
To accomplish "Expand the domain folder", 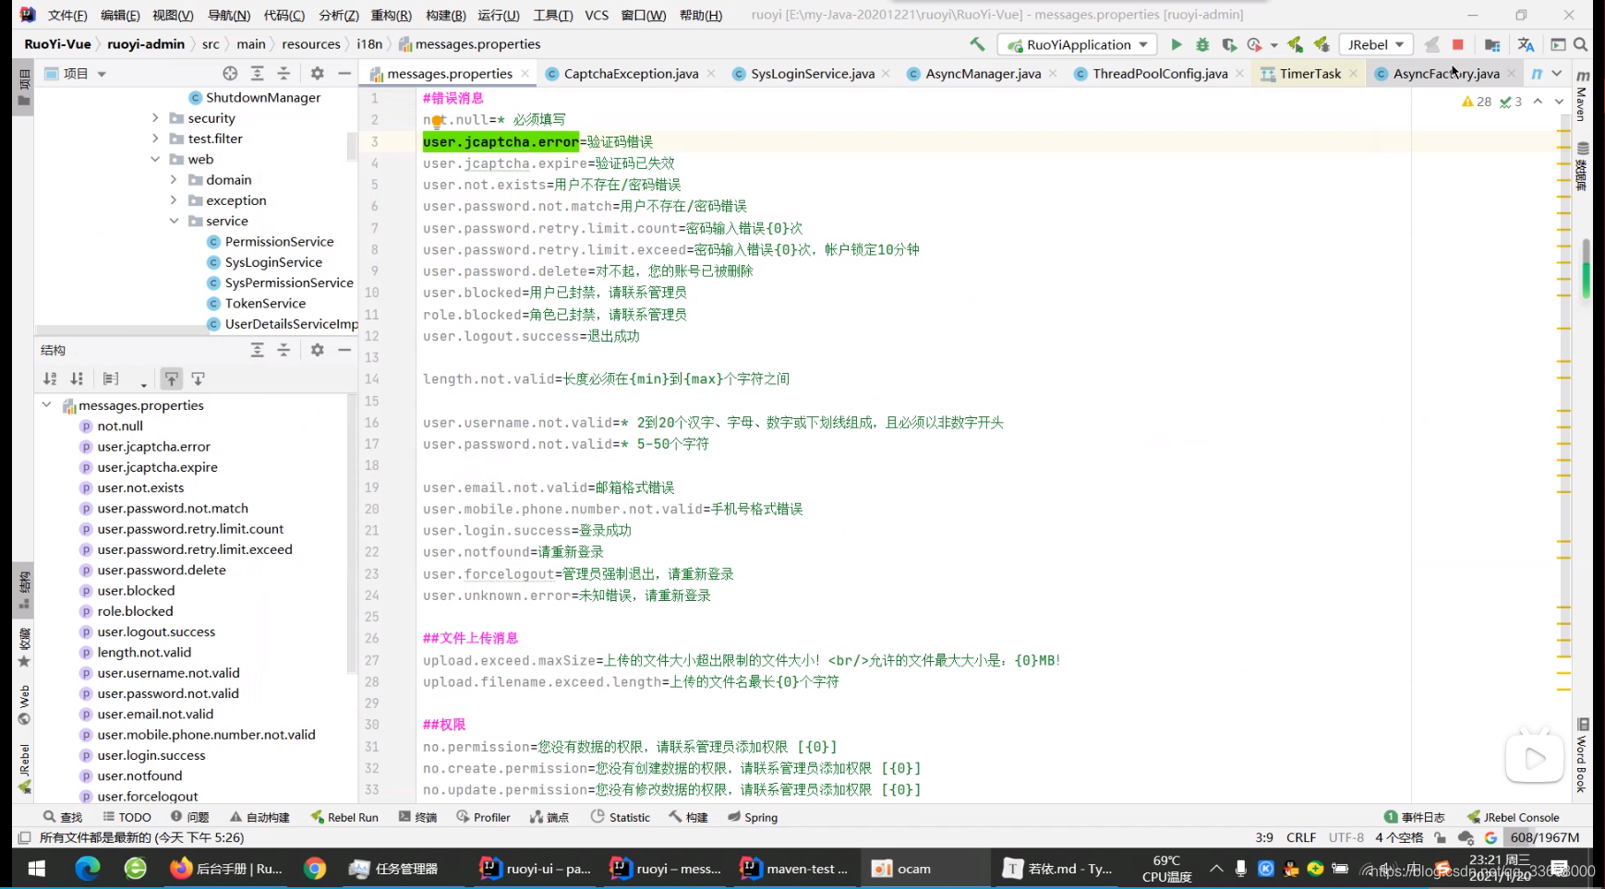I will (x=174, y=180).
